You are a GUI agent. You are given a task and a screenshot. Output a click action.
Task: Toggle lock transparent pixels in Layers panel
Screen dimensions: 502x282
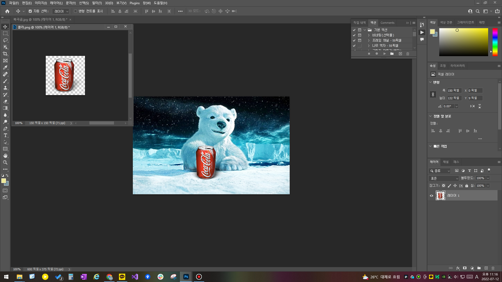(x=443, y=186)
